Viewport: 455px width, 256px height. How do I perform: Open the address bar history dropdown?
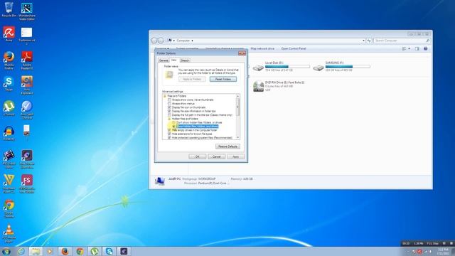pyautogui.click(x=363, y=41)
